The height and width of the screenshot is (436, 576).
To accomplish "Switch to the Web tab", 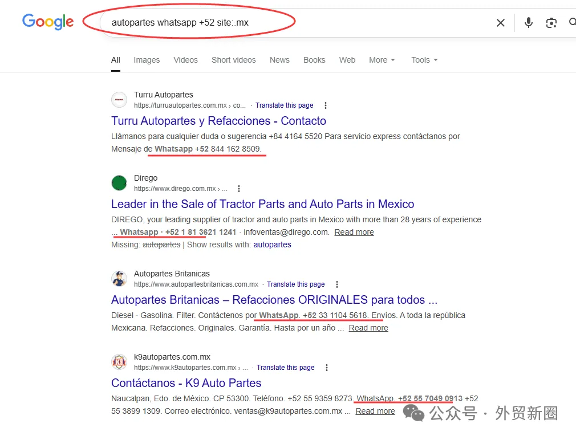I will pos(347,60).
